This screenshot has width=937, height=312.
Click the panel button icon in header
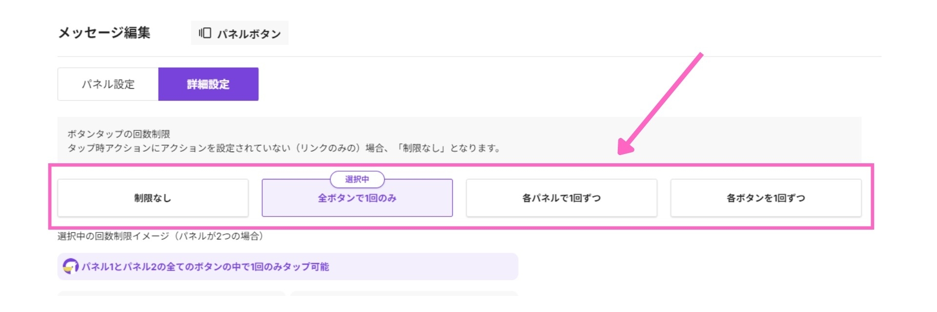(x=205, y=33)
